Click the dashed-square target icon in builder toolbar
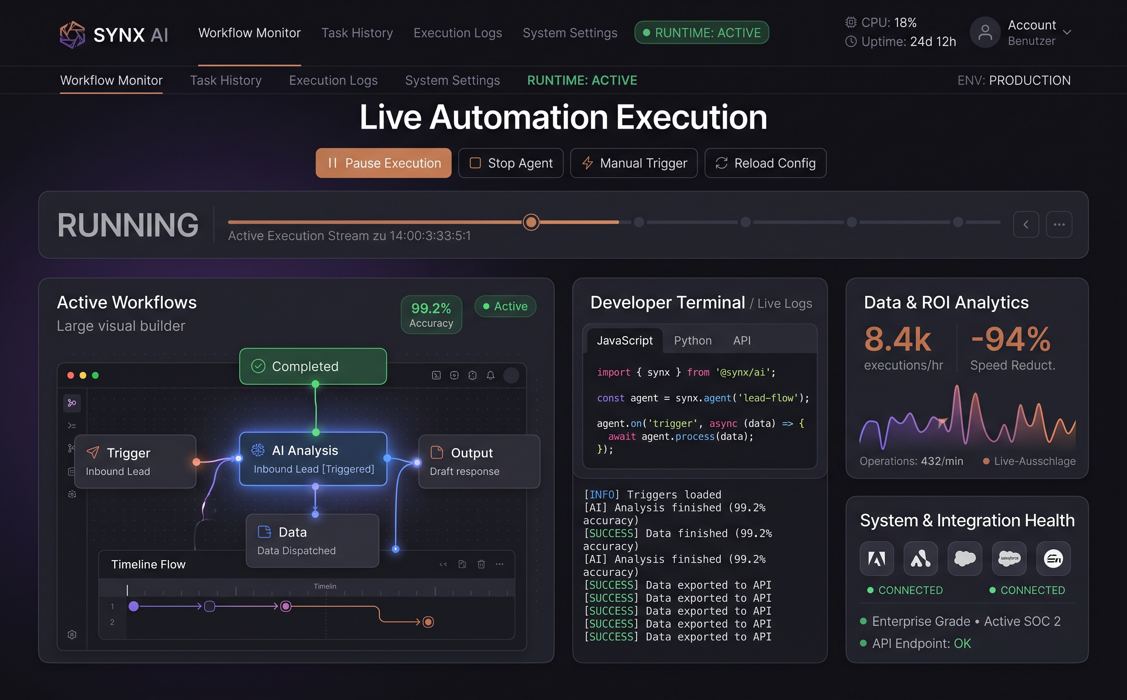The image size is (1127, 700). (x=454, y=375)
